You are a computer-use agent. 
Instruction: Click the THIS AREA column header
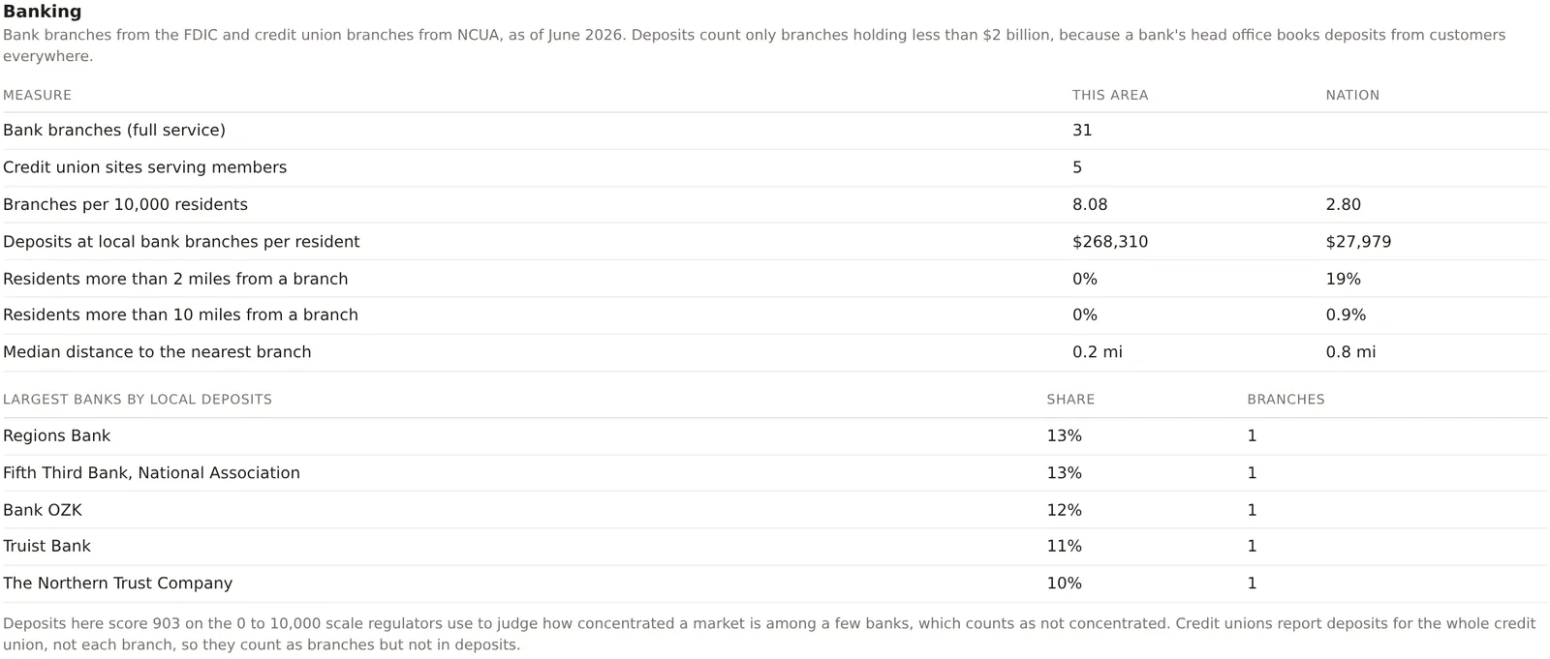point(1110,95)
